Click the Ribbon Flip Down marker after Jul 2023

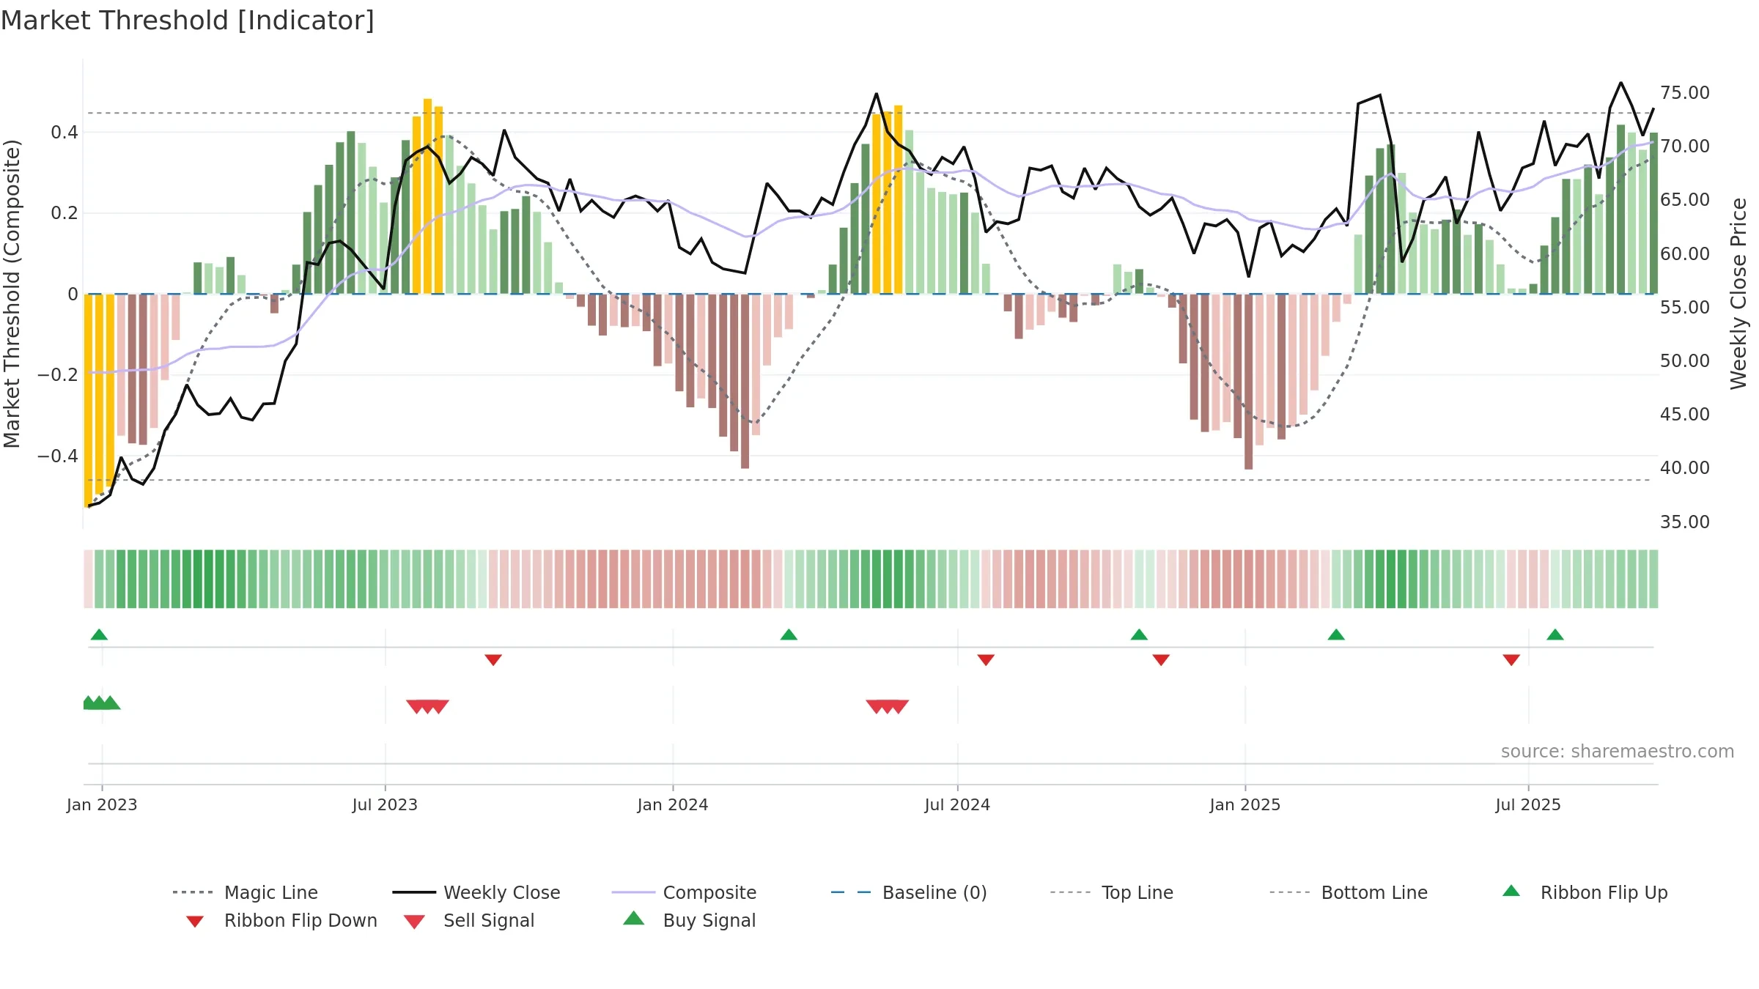493,660
